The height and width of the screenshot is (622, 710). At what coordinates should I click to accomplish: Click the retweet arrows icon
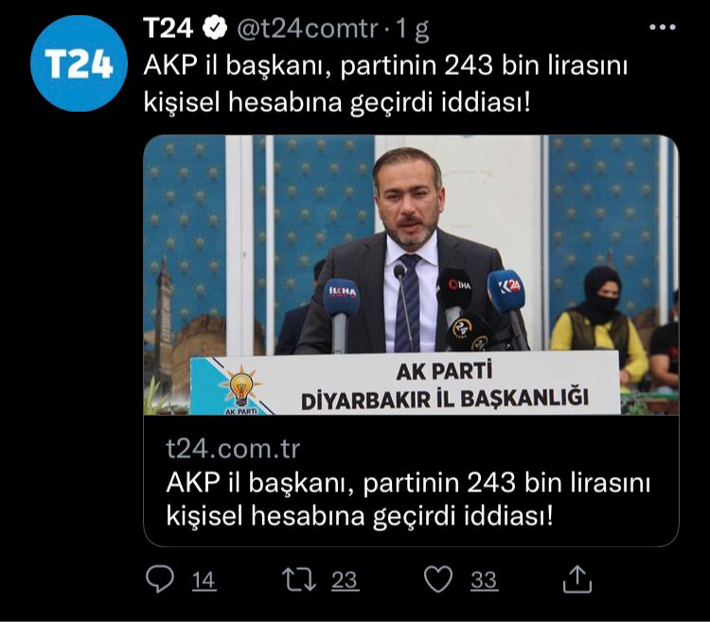point(299,579)
